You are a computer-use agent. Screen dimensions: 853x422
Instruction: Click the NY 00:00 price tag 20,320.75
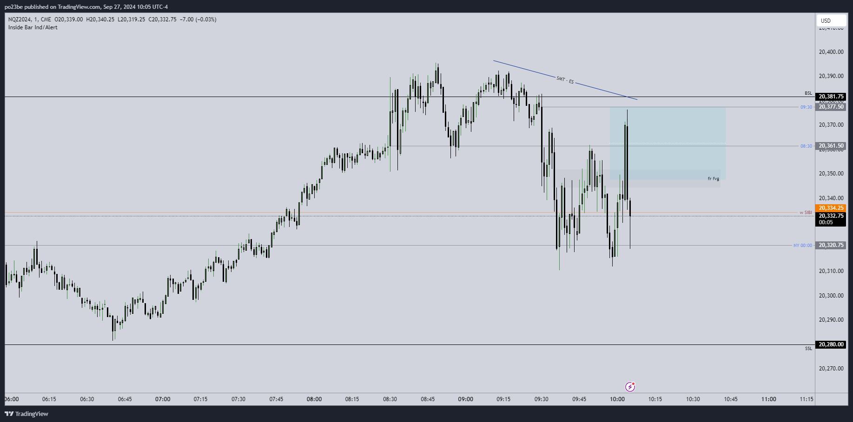pyautogui.click(x=831, y=245)
